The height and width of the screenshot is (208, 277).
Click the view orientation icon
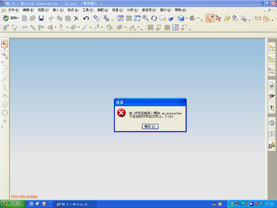click(193, 18)
